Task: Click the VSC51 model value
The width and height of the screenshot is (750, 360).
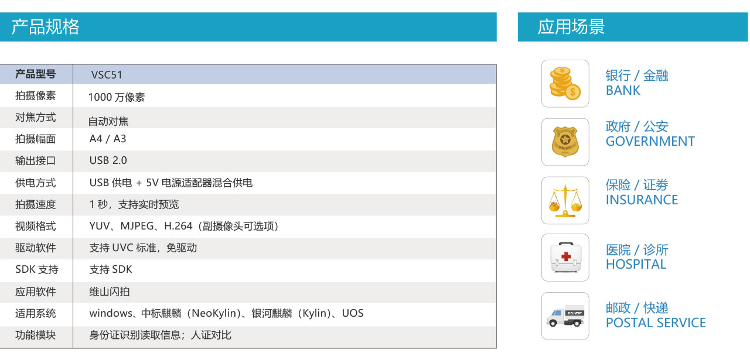Action: [107, 75]
